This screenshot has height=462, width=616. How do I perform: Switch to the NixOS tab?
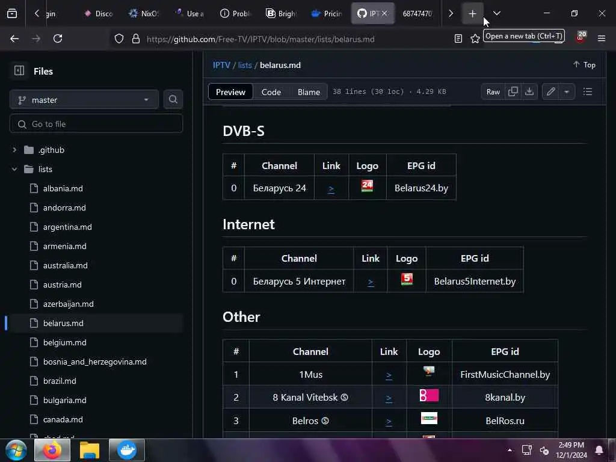point(144,13)
